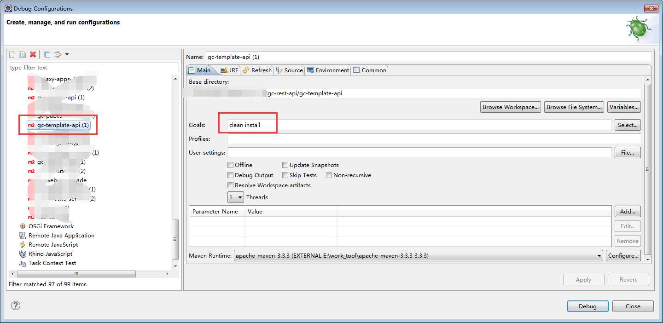Image resolution: width=663 pixels, height=323 pixels.
Task: Click the File... user settings button
Action: (628, 152)
